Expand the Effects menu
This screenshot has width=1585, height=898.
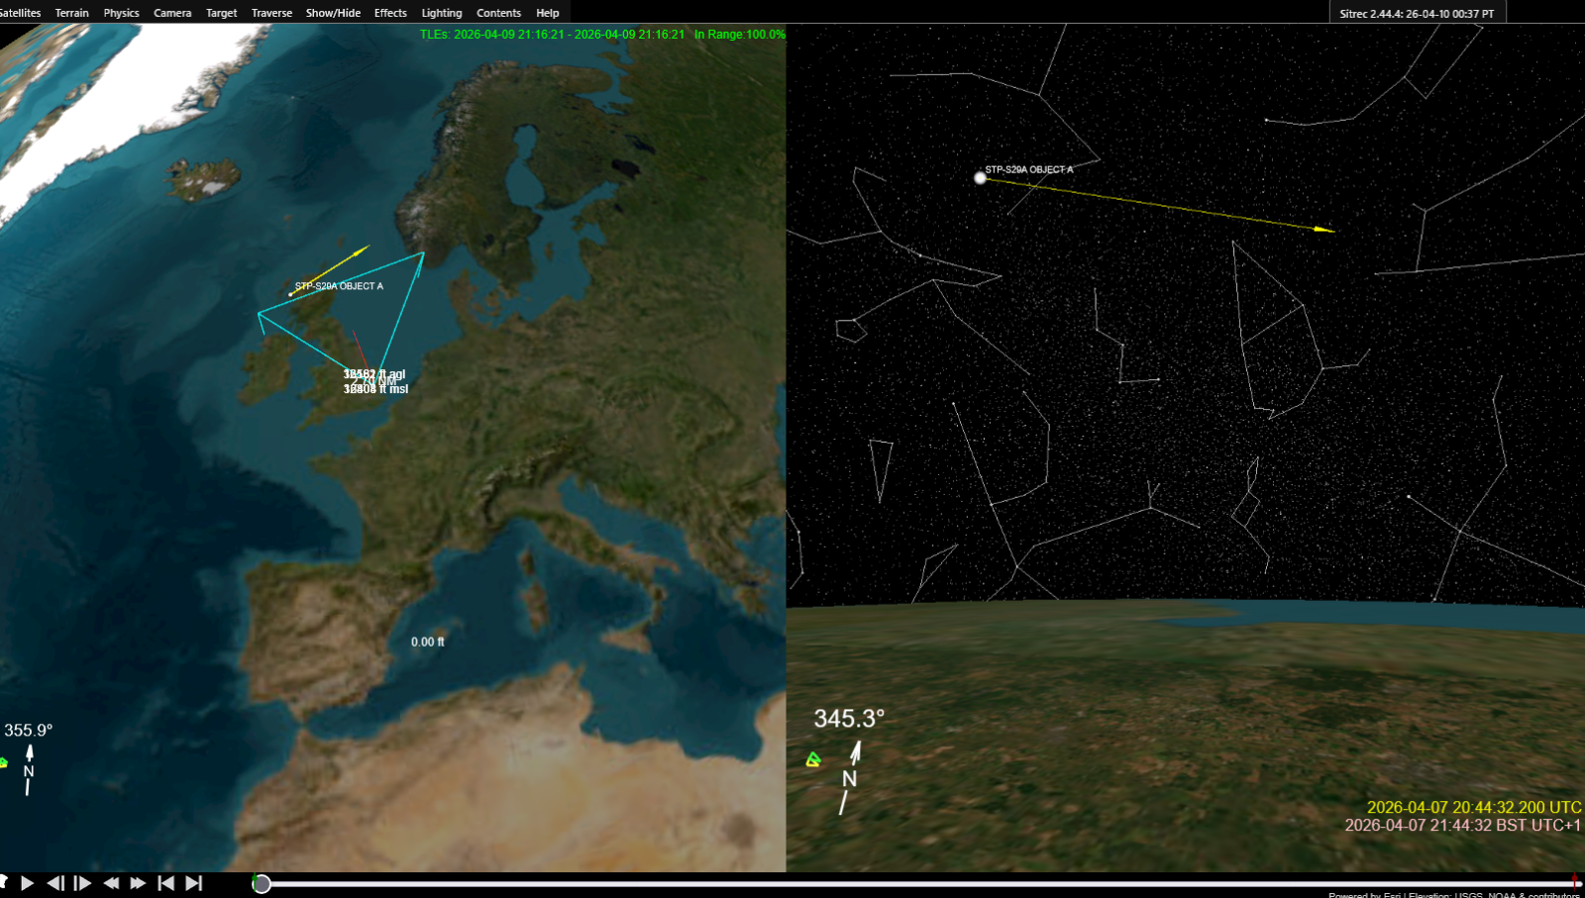(390, 13)
